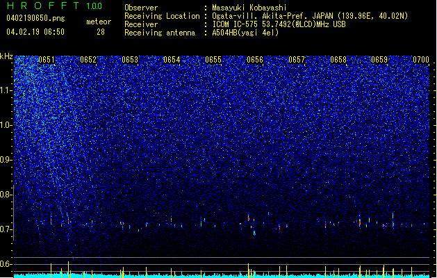Click the 0.7 kHz frequency label
The height and width of the screenshot is (278, 437).
point(6,229)
